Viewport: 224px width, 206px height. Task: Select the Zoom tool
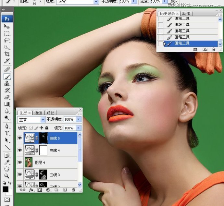tap(6, 176)
